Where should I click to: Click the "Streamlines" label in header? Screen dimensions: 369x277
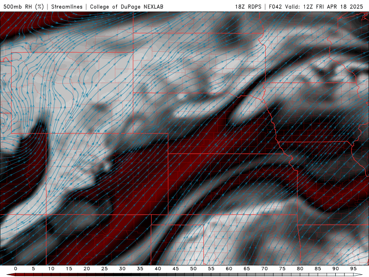point(67,6)
